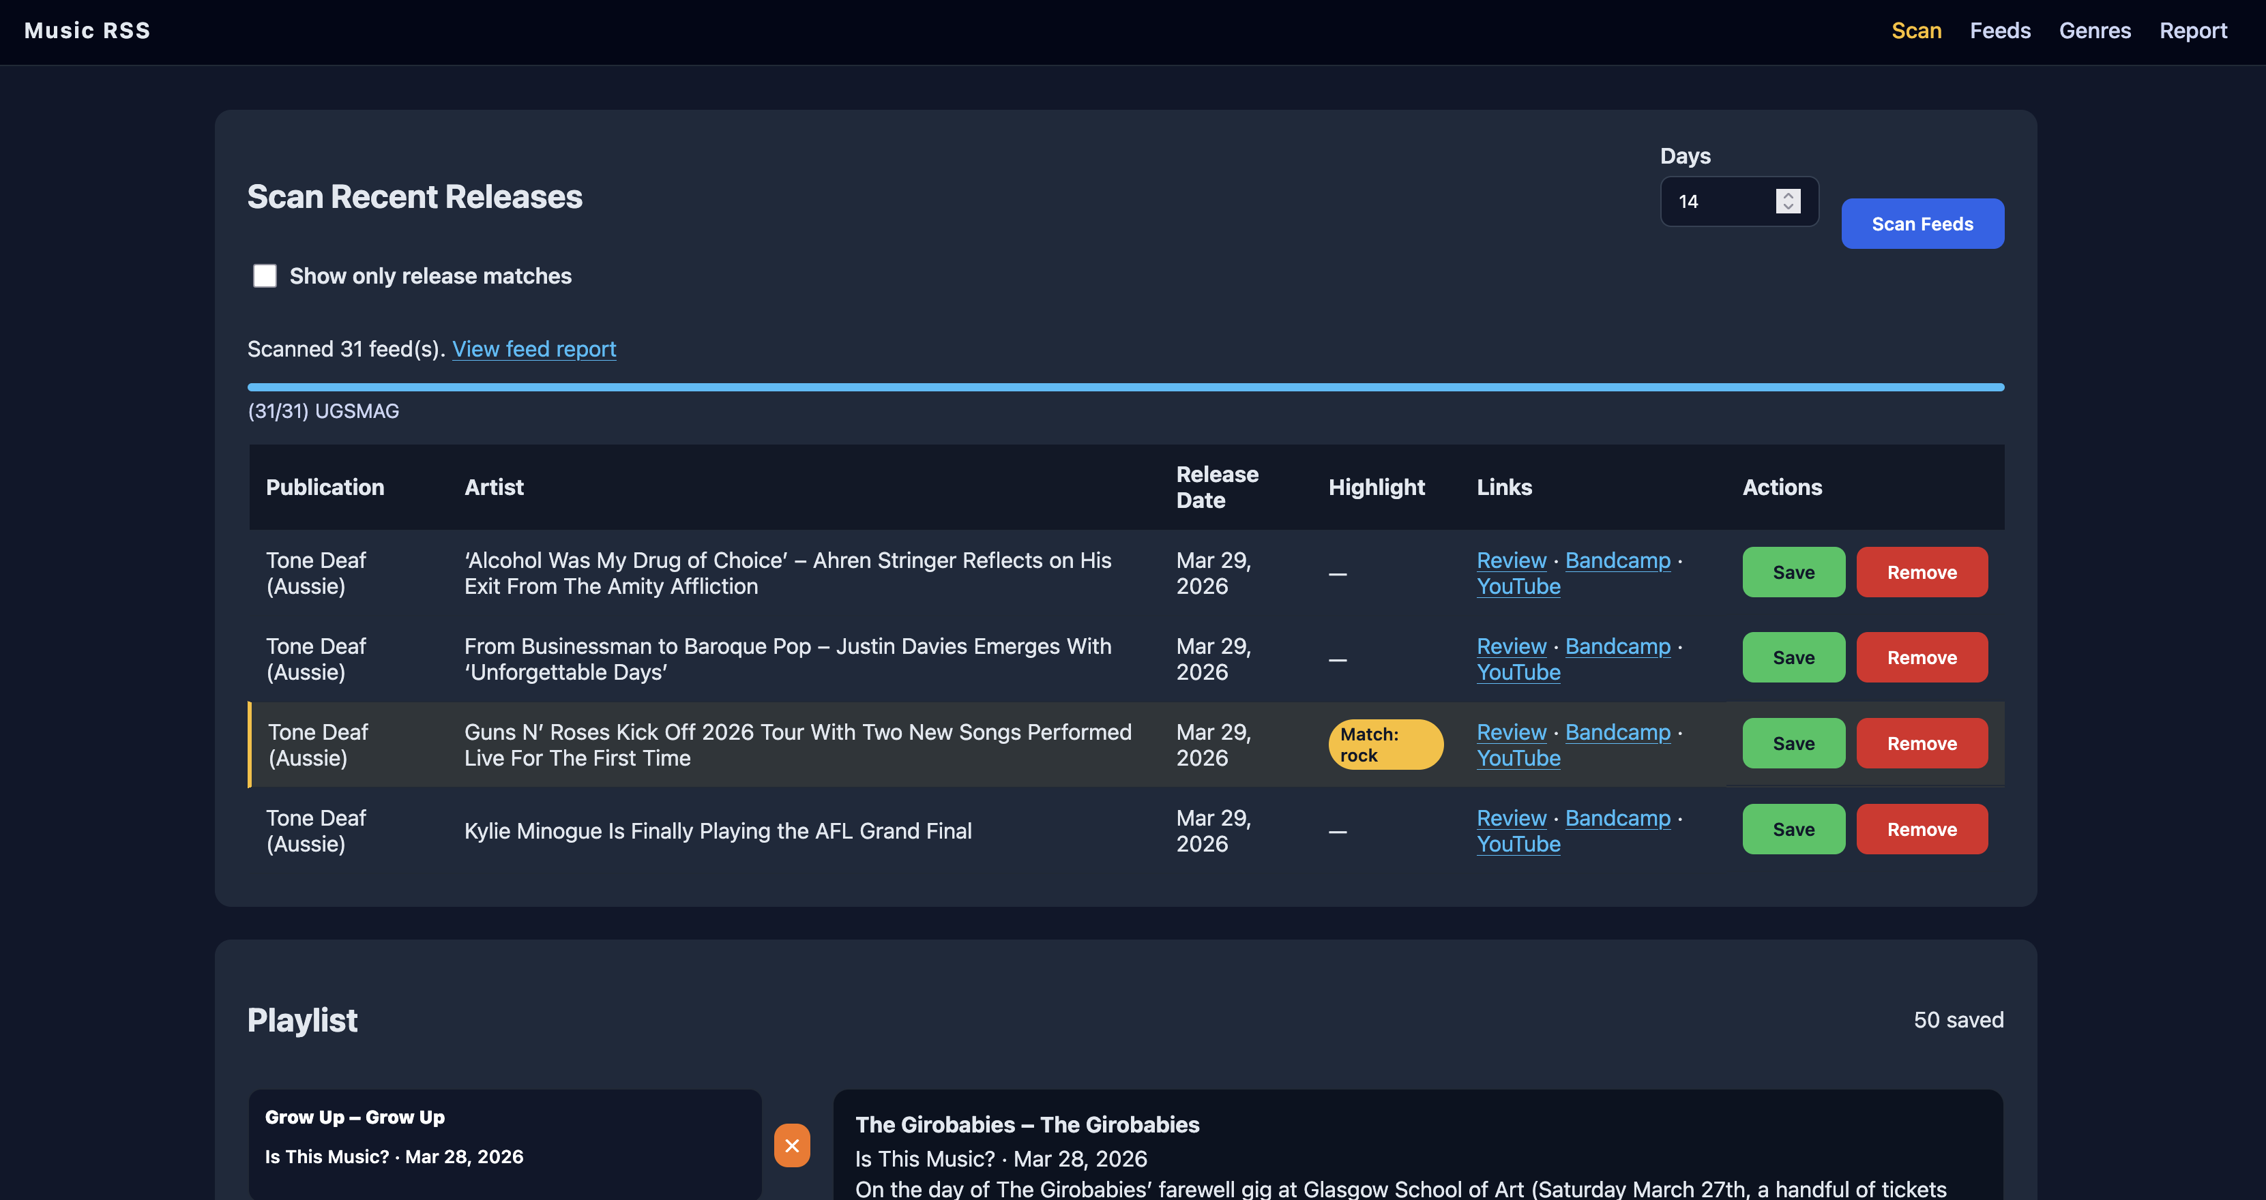Click the orange X remove icon in Playlist

tap(792, 1145)
